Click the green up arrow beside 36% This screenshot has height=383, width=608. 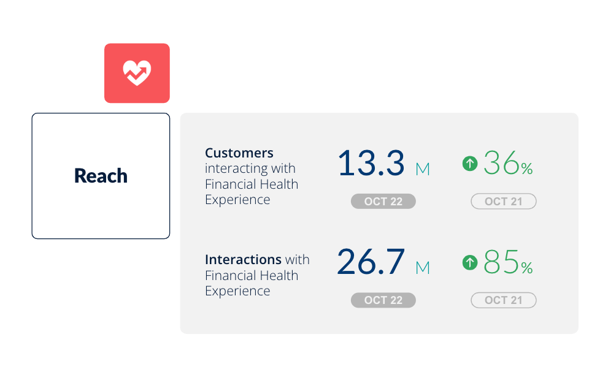point(470,164)
